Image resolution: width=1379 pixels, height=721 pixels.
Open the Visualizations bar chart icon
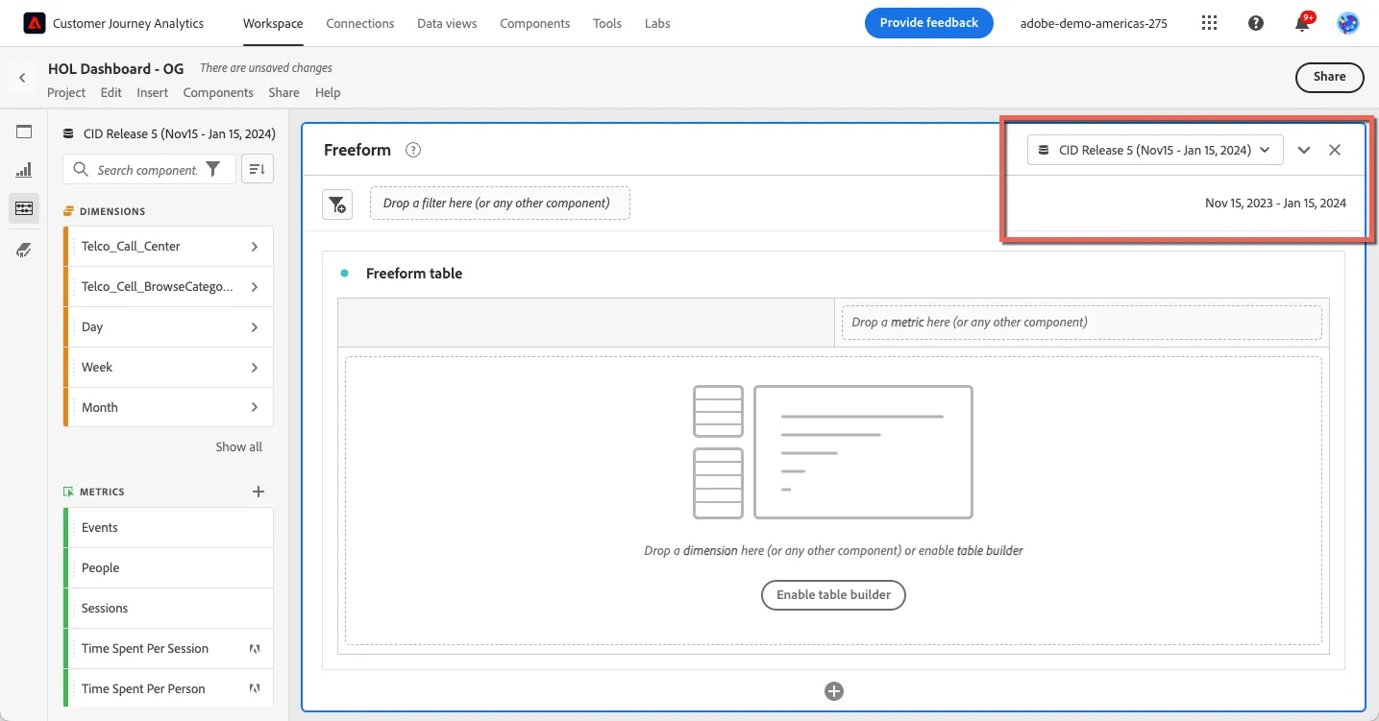point(24,170)
